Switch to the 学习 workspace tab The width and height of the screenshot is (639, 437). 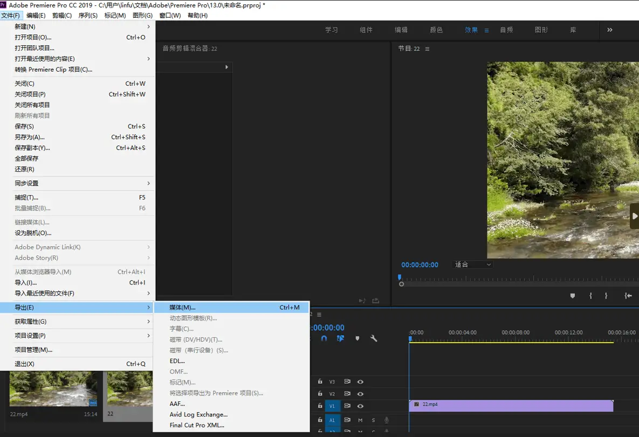click(331, 30)
